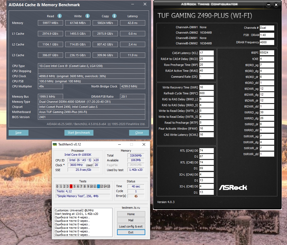The width and height of the screenshot is (287, 245).
Task: Click Memory Latency value 42.8 ns
Action: point(133,23)
